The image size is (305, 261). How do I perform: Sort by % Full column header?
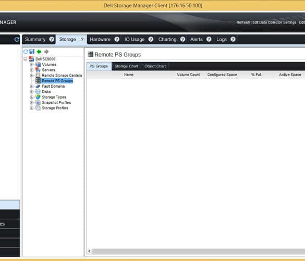256,75
